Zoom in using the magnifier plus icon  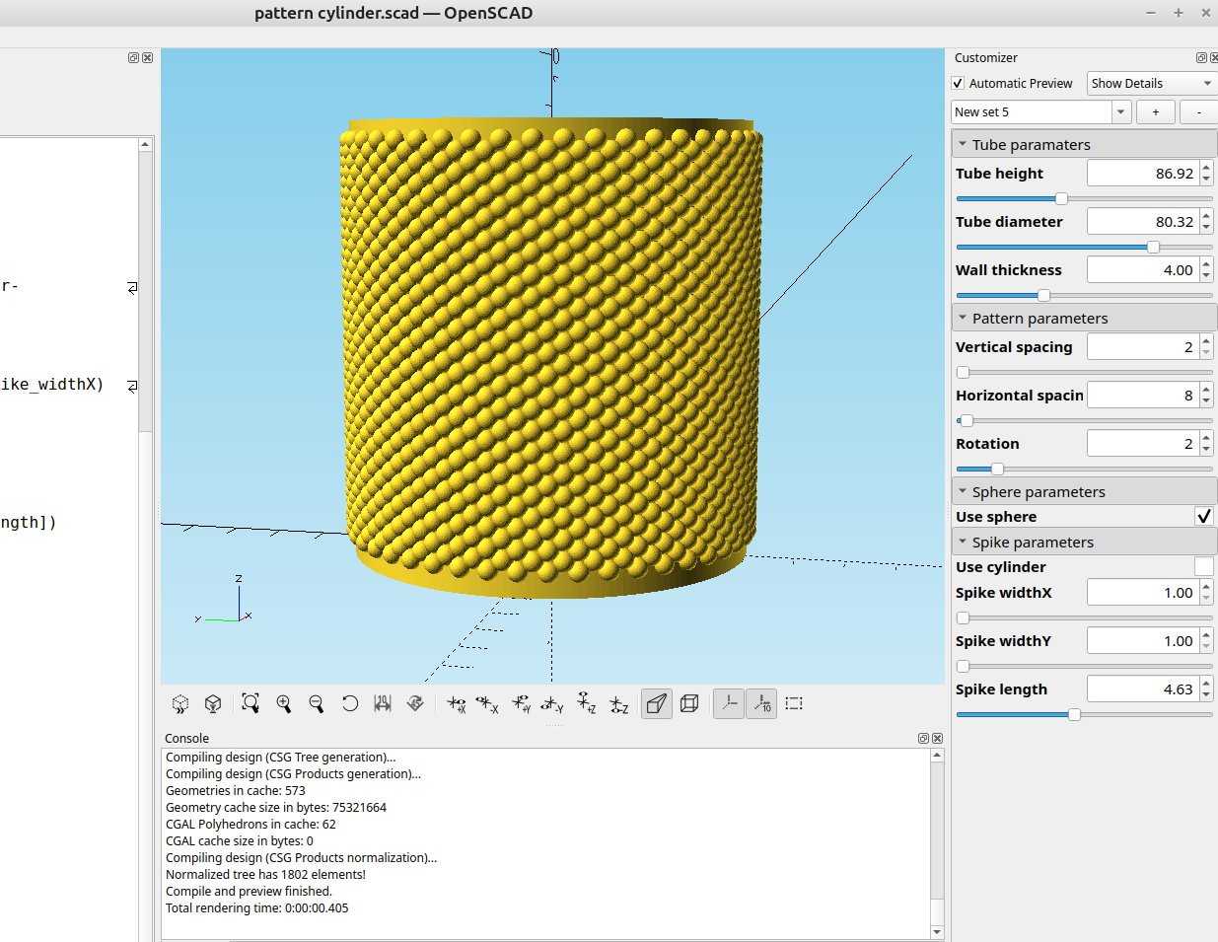[284, 703]
